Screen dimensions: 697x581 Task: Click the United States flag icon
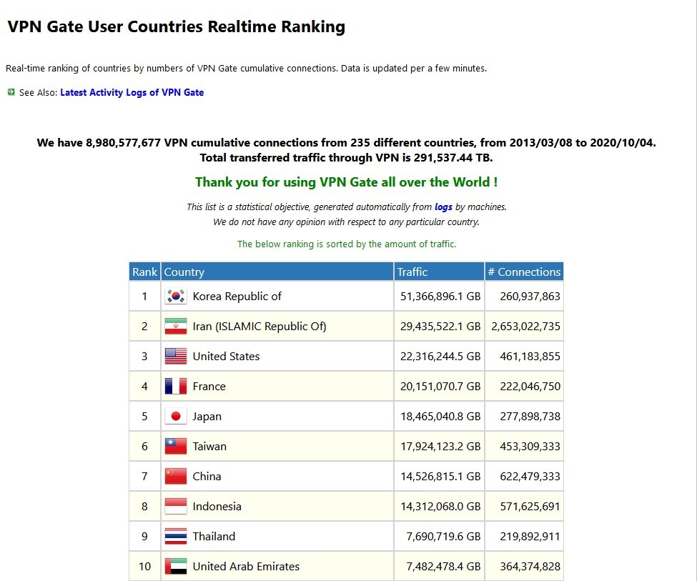pos(175,357)
